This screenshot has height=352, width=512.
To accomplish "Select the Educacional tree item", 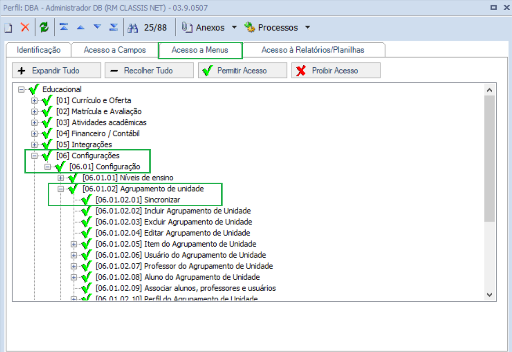I will tap(62, 89).
